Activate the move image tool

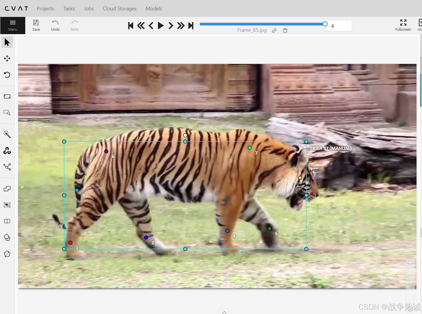coord(7,59)
